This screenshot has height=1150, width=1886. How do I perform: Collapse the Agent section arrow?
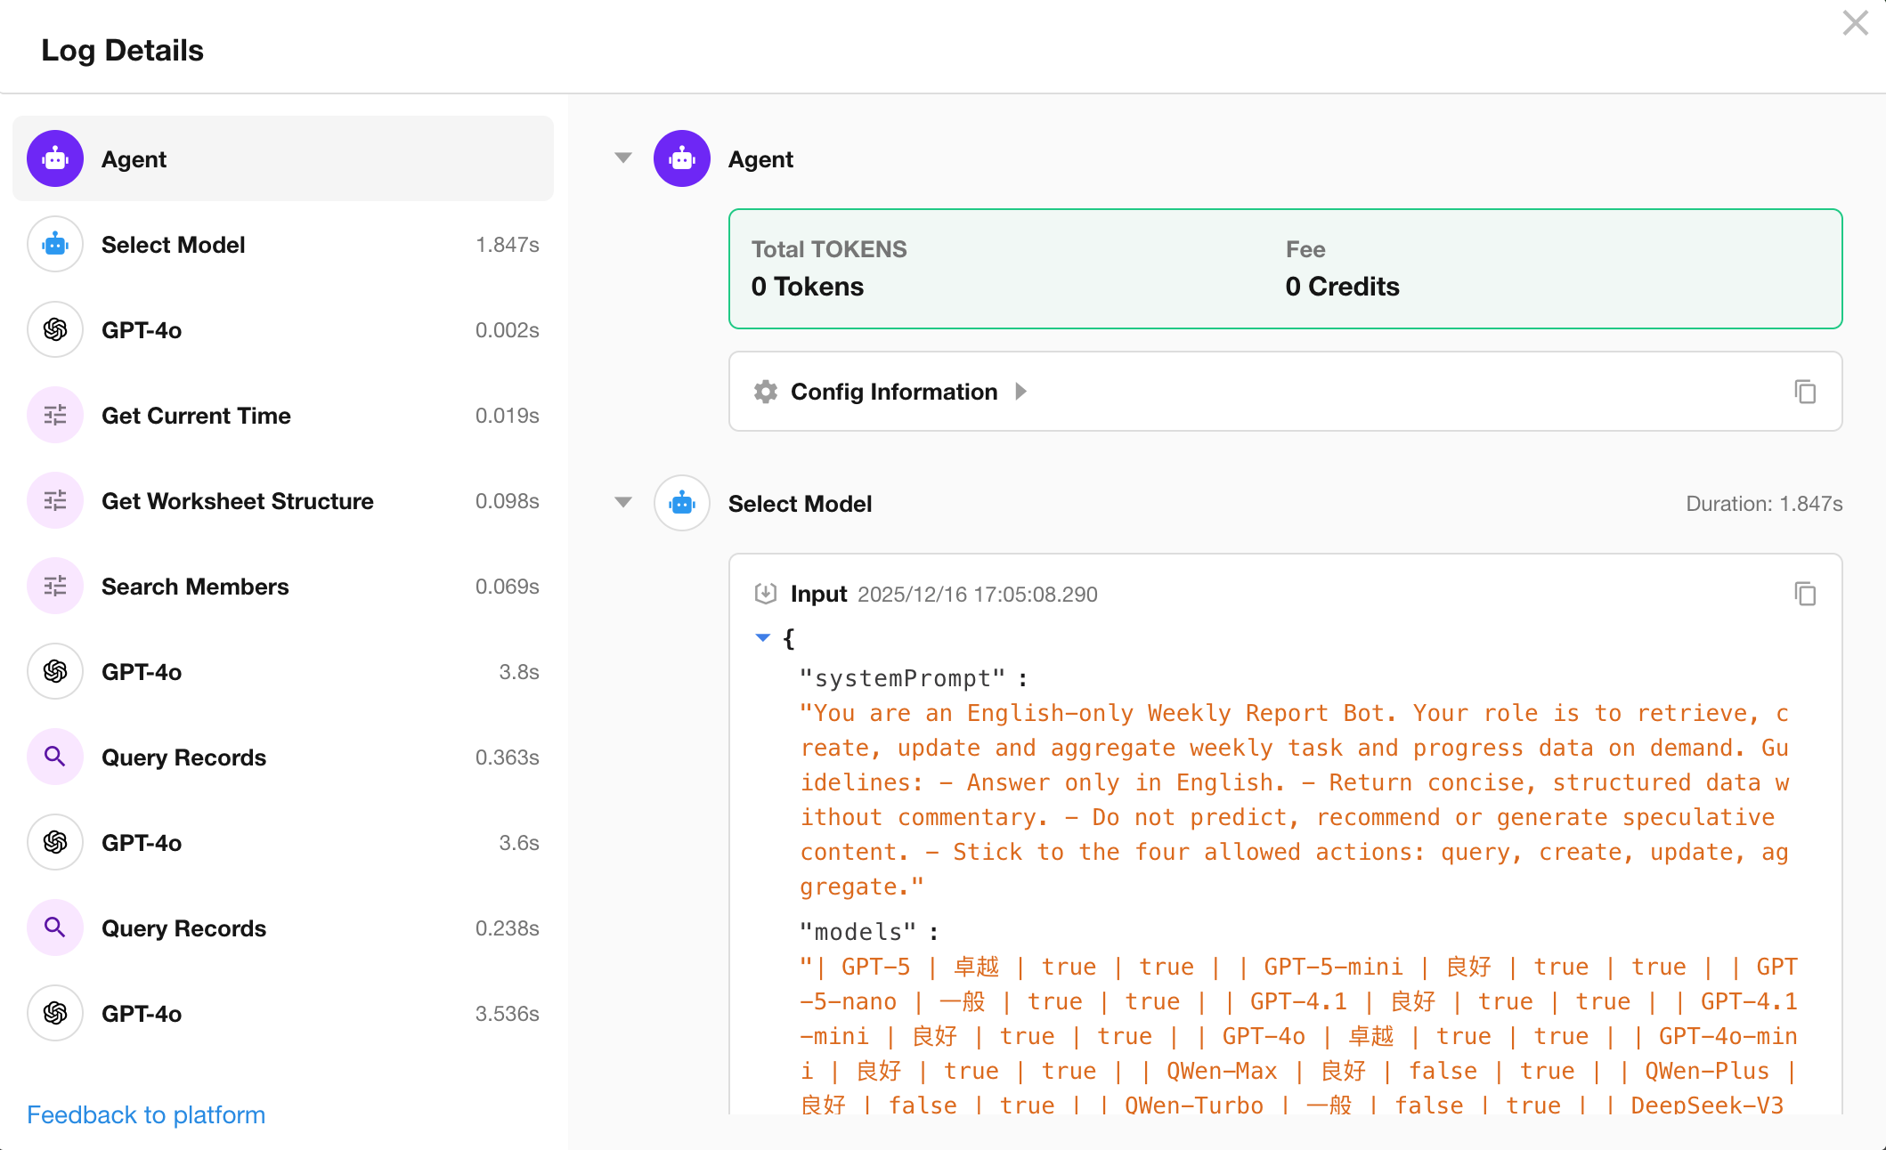623,158
